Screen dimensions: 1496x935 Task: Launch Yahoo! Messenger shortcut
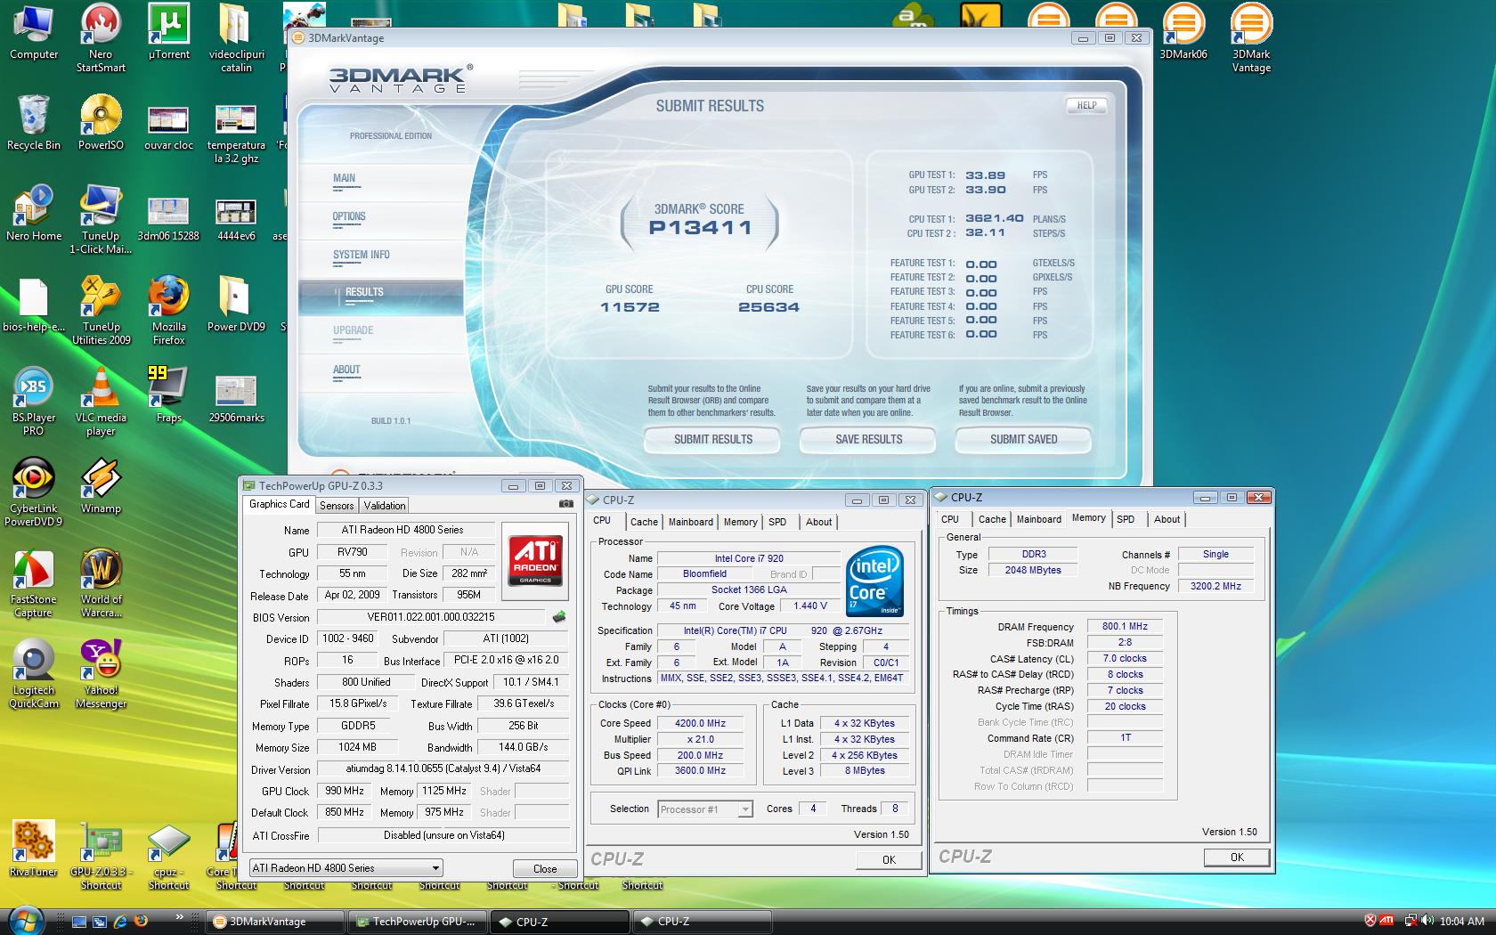[101, 674]
